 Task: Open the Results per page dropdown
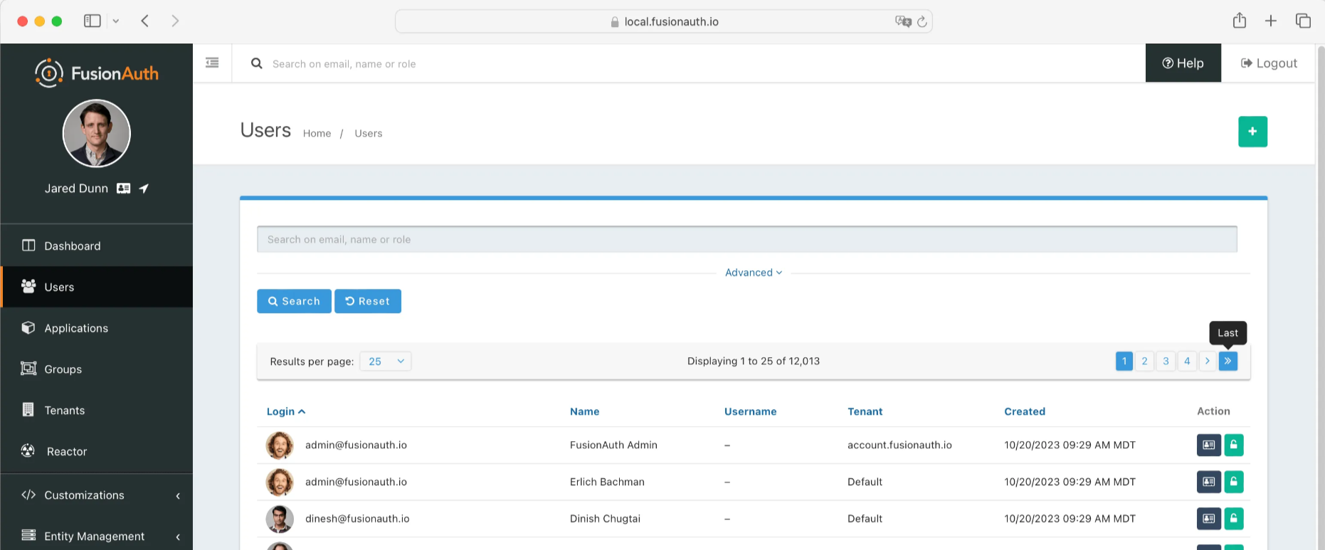click(x=386, y=361)
